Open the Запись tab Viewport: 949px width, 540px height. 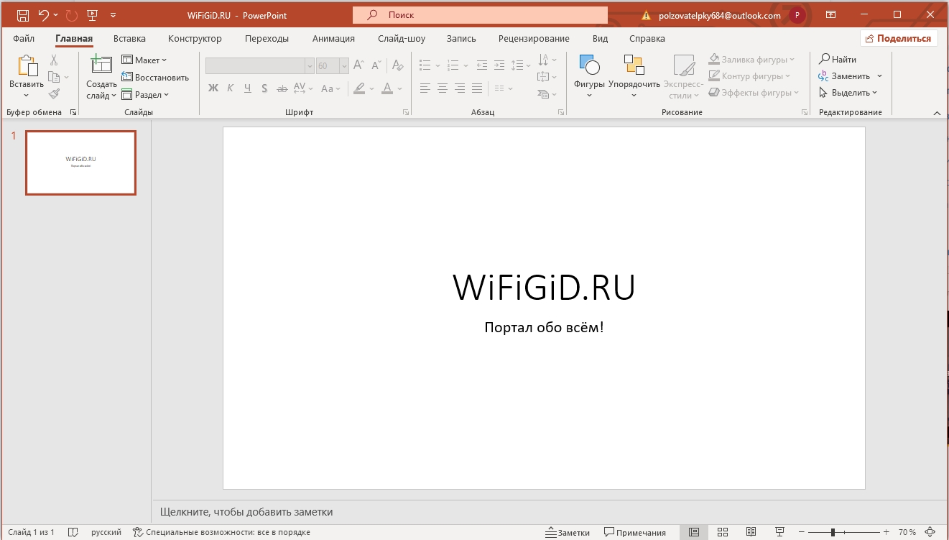click(461, 39)
